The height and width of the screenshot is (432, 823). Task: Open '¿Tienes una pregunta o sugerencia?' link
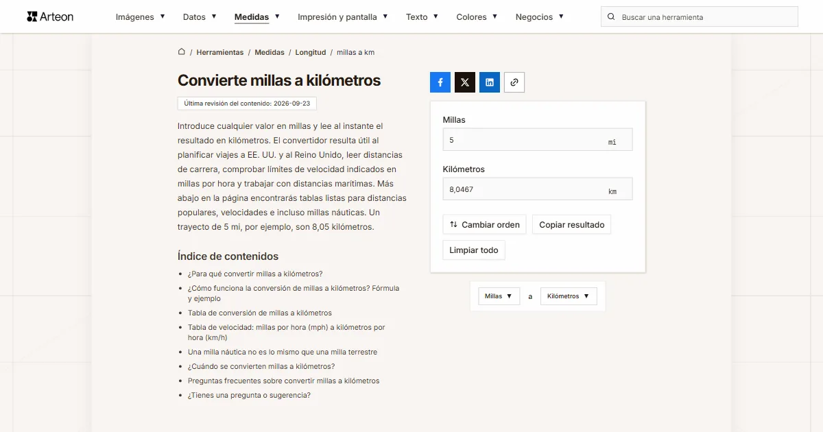(249, 395)
